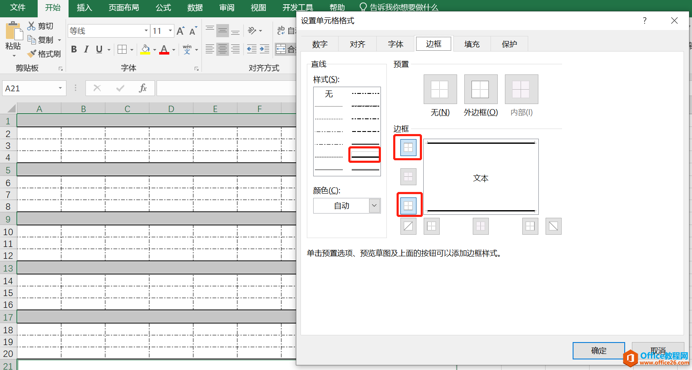Click the formula bar input field

[x=226, y=88]
